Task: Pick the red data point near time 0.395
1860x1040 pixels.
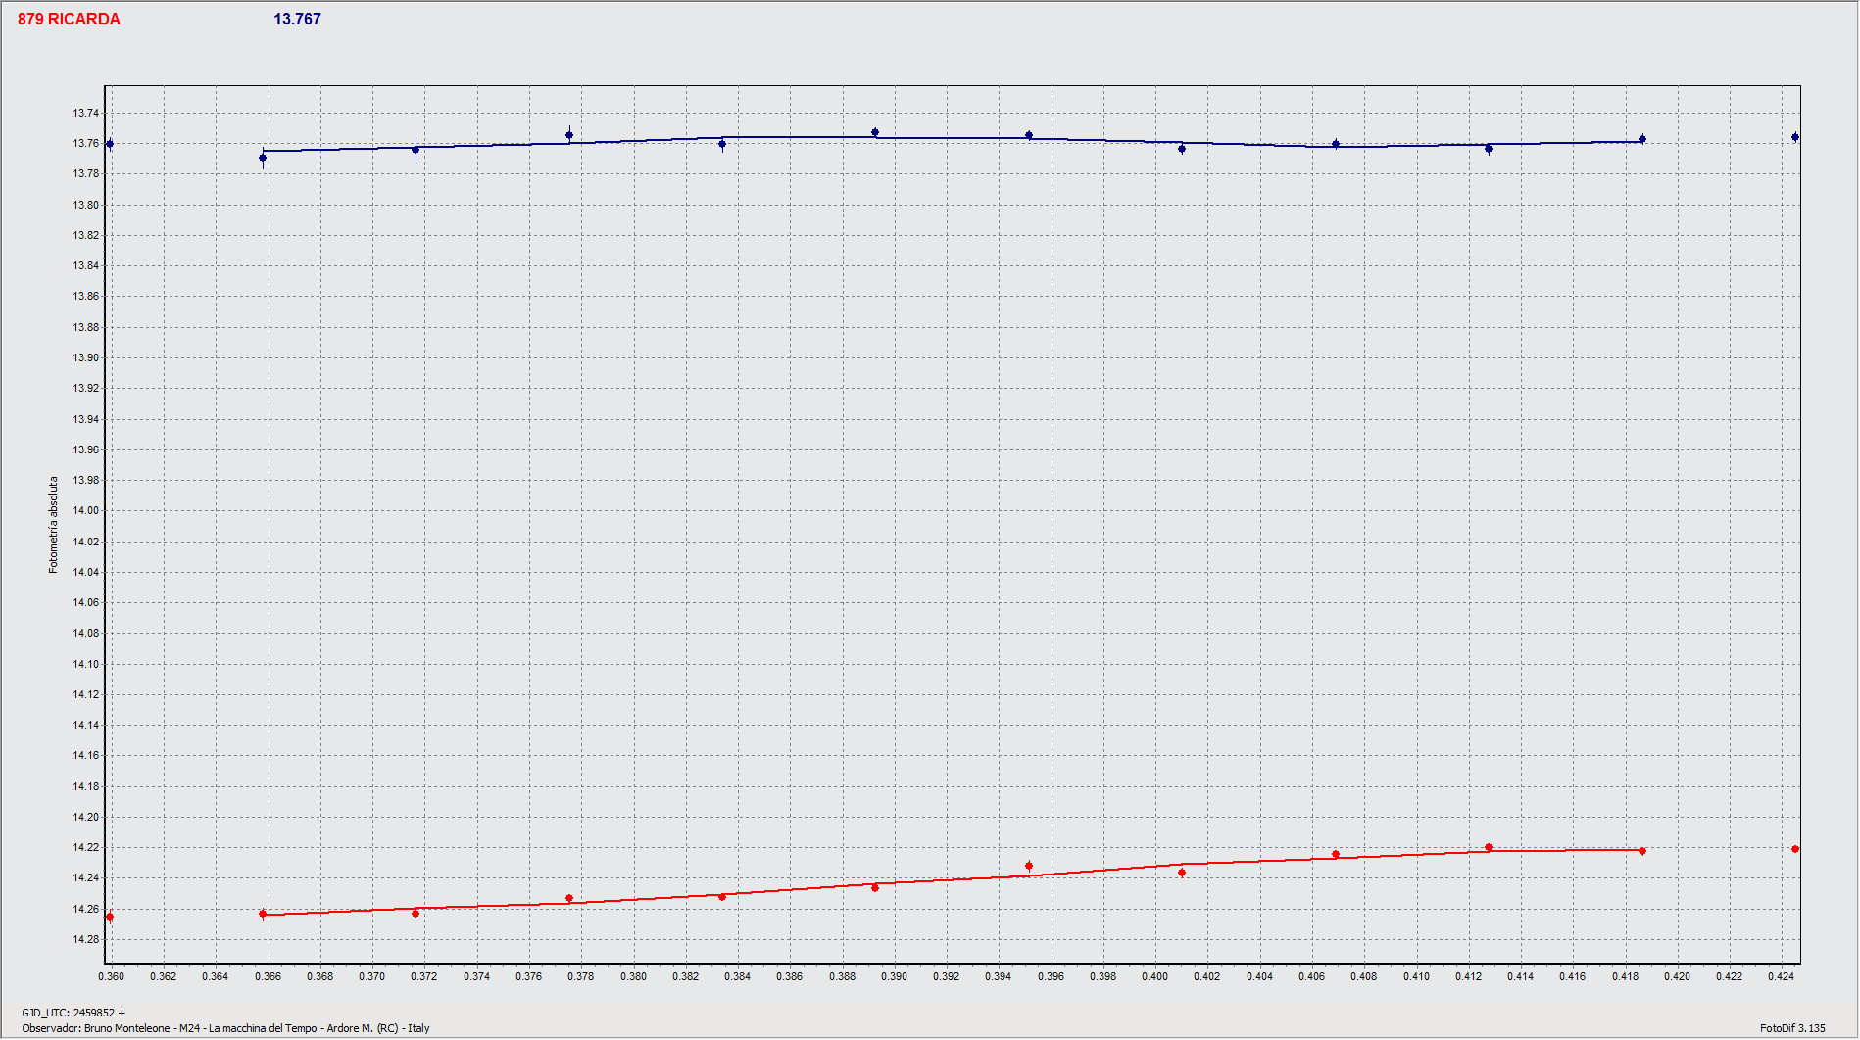Action: coord(1029,866)
